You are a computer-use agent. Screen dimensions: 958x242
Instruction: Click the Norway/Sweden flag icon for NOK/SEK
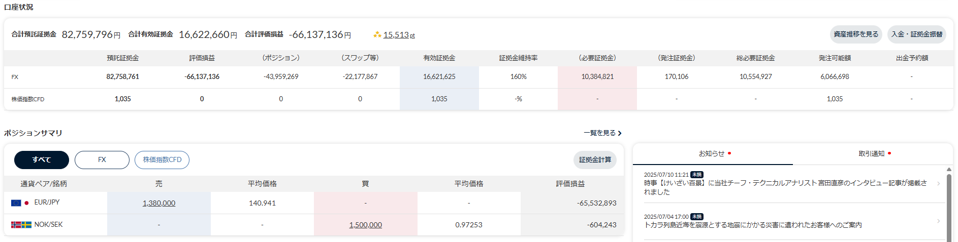(21, 225)
